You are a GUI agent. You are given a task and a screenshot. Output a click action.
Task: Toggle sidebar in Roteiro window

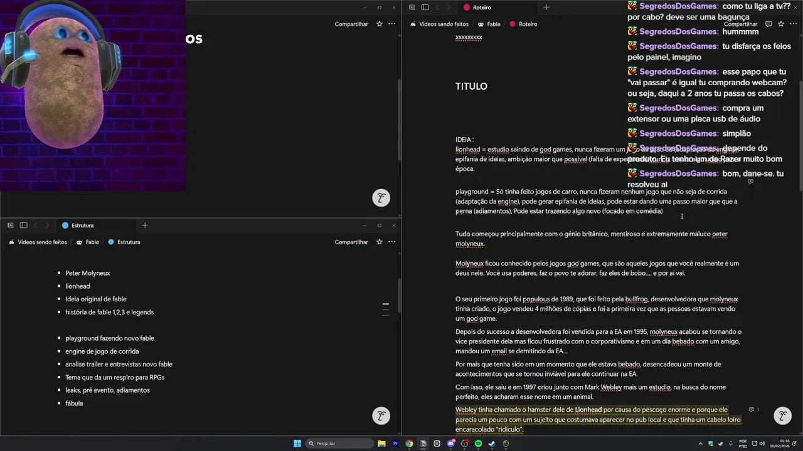click(425, 8)
